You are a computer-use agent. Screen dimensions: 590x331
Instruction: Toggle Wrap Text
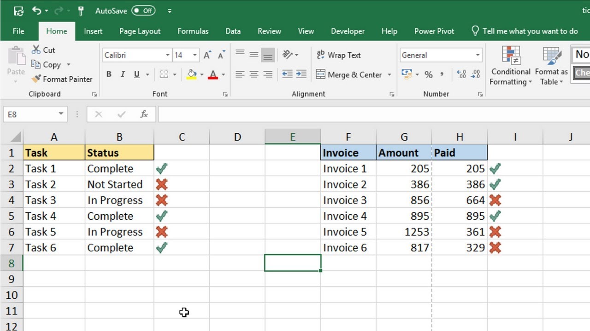[x=338, y=55]
